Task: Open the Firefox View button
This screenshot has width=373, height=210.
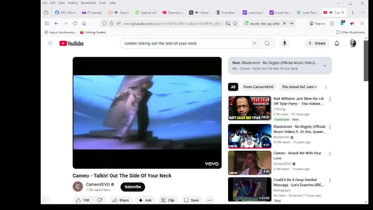Action: point(46,13)
